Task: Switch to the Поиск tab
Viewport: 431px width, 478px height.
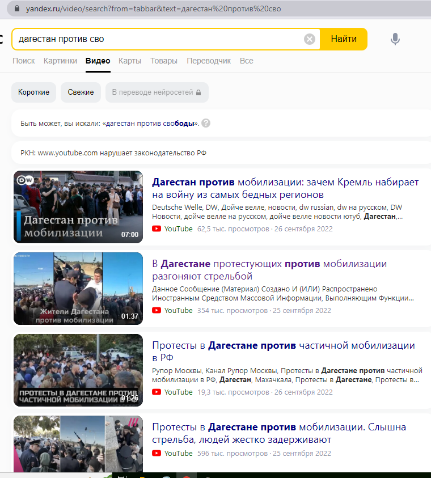Action: (24, 61)
